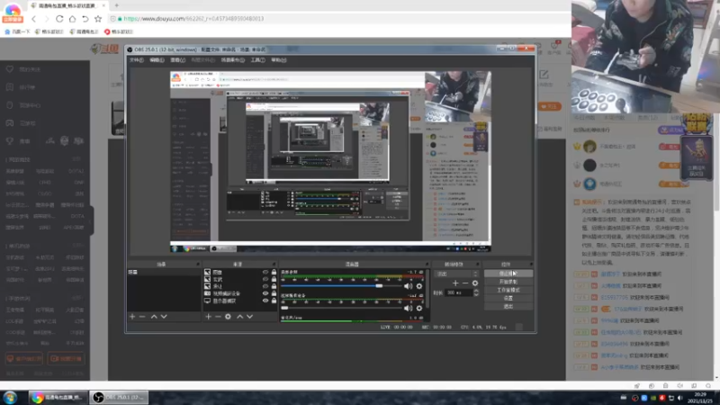
Task: Bookmark the page with the star icon
Action: pos(98,19)
